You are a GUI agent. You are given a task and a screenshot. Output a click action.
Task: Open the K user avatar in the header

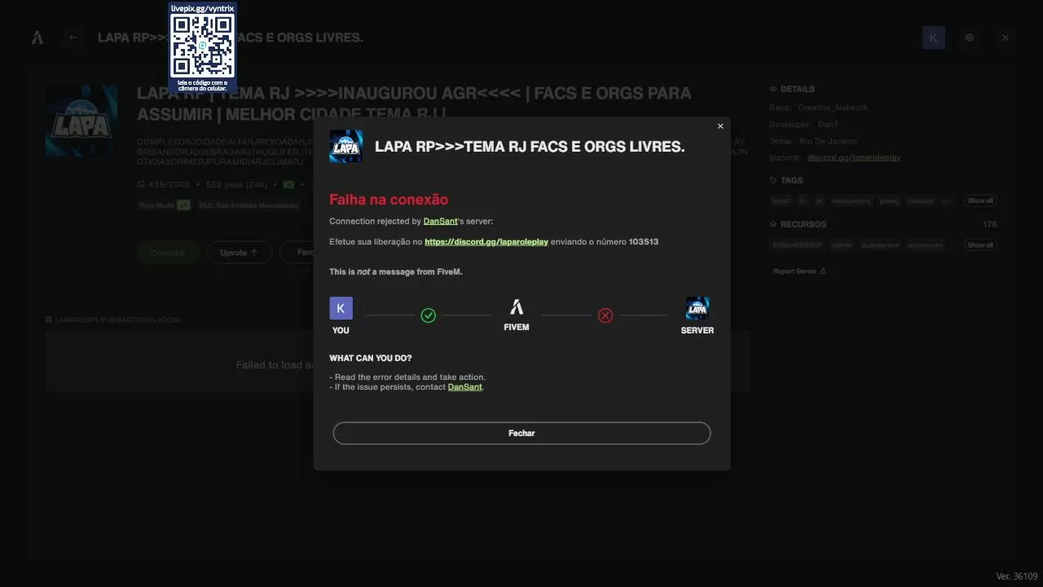934,38
